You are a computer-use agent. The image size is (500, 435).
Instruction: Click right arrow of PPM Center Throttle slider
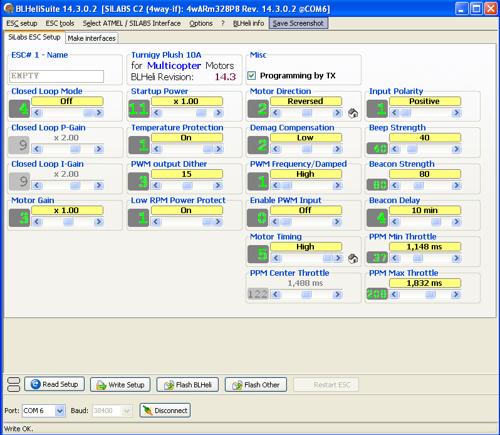(337, 295)
